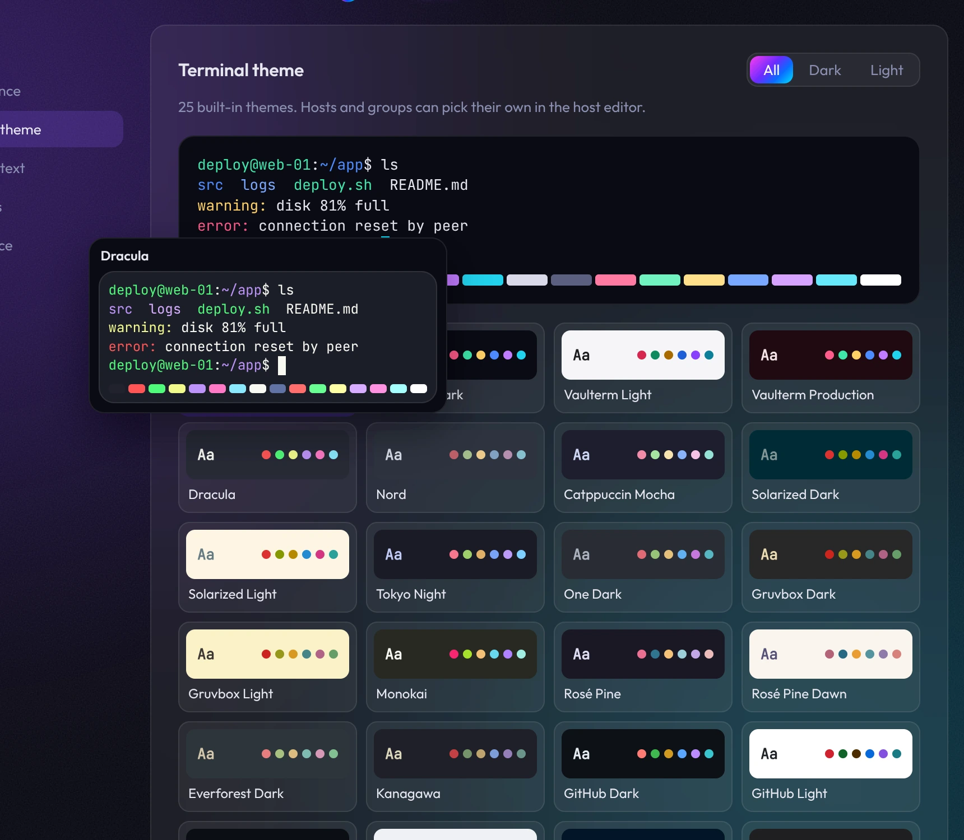
Task: Click 'error: connection reset by peer' in the large preview
Action: tap(332, 226)
